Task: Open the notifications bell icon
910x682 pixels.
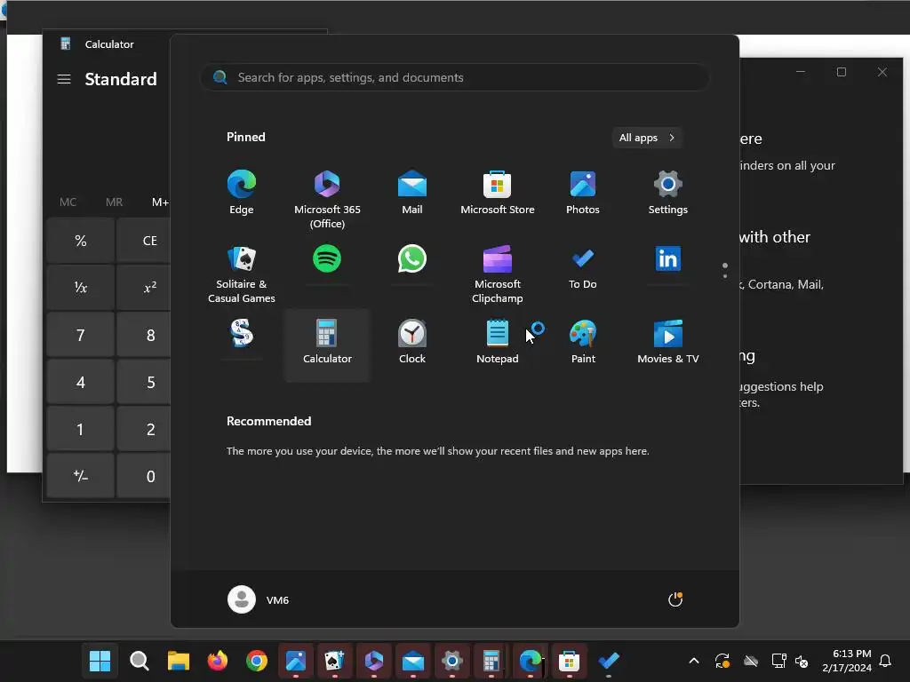Action: coord(886,661)
